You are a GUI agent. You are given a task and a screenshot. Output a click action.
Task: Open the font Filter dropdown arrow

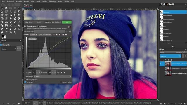pos(185,8)
